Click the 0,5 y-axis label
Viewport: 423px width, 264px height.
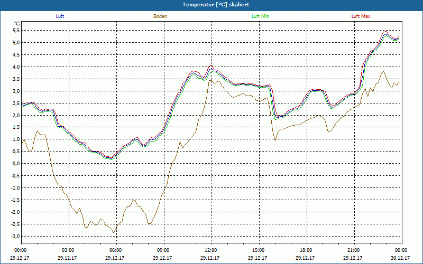pos(16,152)
